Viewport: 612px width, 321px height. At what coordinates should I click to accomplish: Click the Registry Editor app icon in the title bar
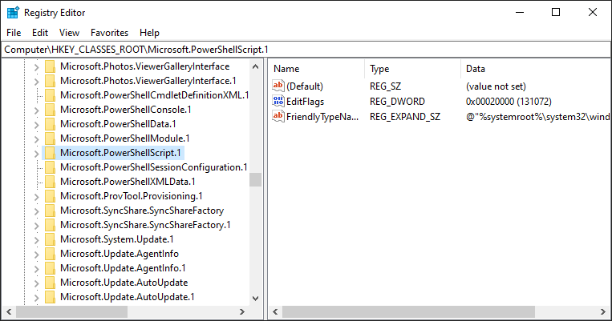(x=13, y=13)
